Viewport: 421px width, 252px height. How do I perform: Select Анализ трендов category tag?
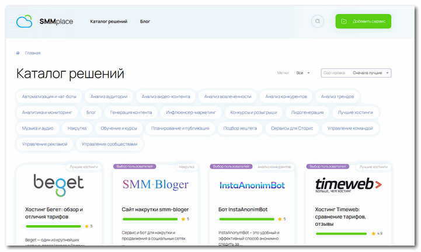pos(338,96)
